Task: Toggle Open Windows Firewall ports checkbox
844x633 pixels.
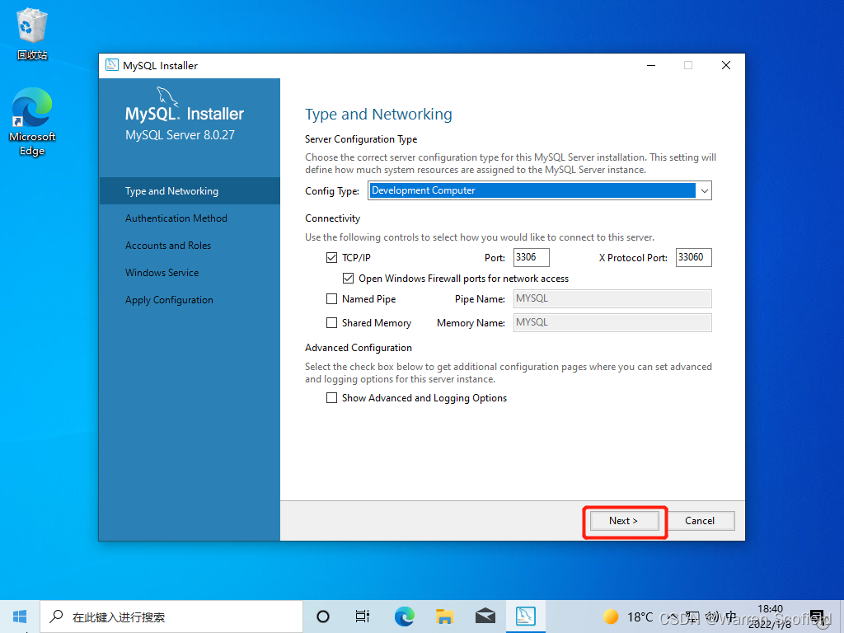Action: coord(349,279)
